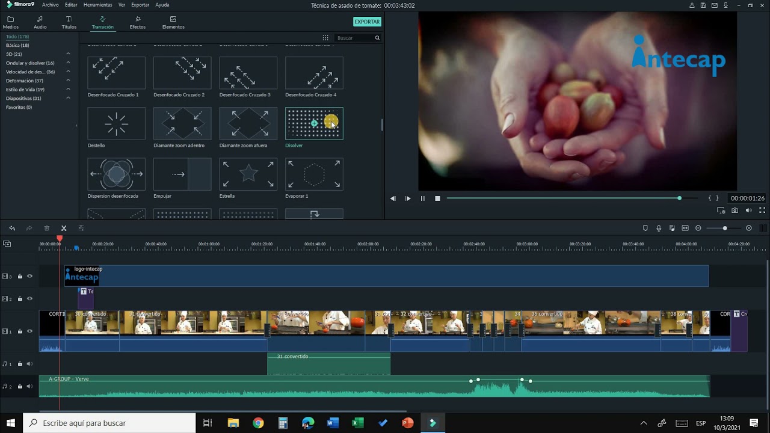The image size is (770, 433).
Task: Collapse the 3D (21) category
Action: (x=68, y=54)
